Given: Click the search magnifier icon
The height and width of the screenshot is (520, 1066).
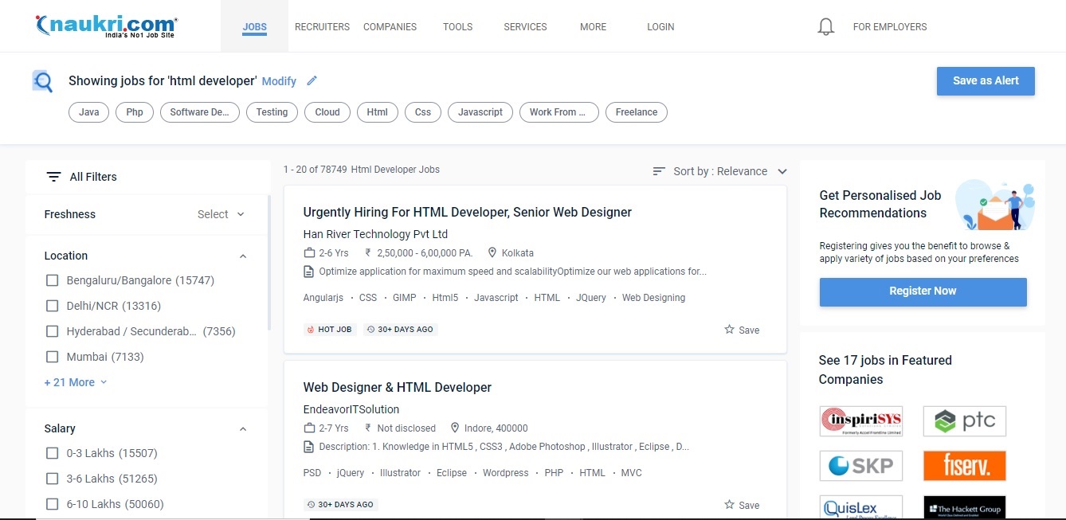Looking at the screenshot, I should coord(42,81).
